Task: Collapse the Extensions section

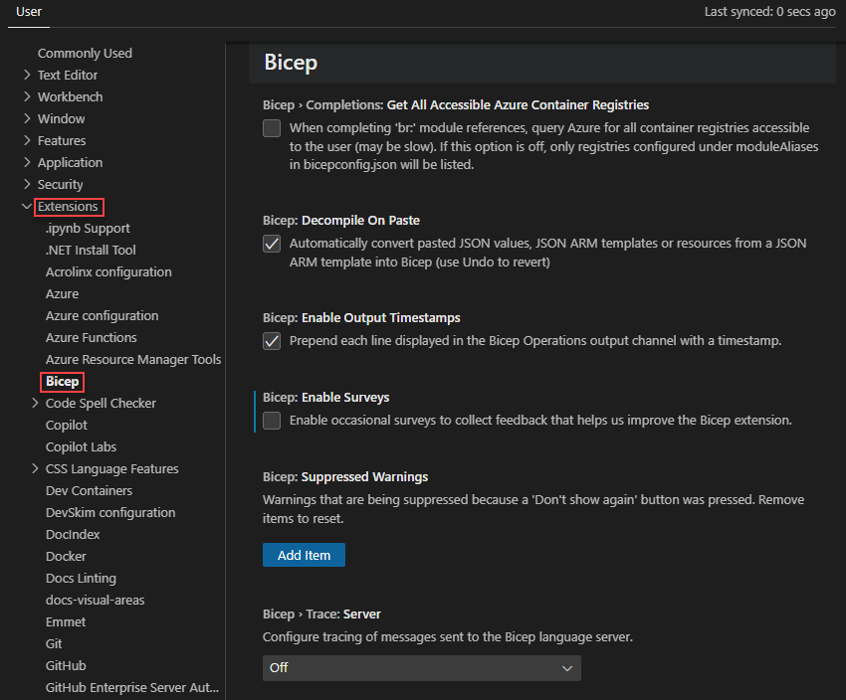Action: click(68, 206)
